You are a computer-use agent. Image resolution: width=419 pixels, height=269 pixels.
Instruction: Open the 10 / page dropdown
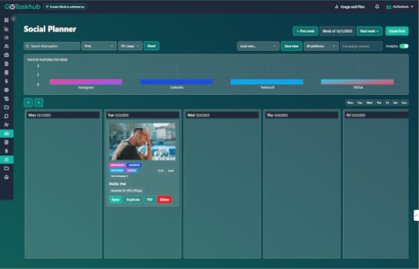(x=130, y=46)
